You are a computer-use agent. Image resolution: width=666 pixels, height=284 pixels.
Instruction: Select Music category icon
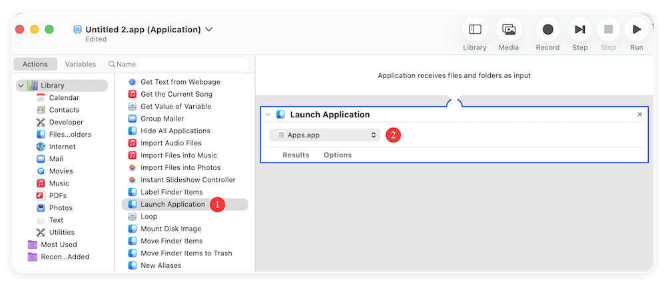41,183
